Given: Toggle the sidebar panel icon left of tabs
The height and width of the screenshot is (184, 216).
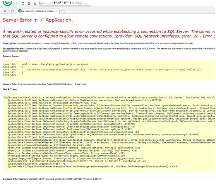Looking at the screenshot, I should click(x=5, y=11).
